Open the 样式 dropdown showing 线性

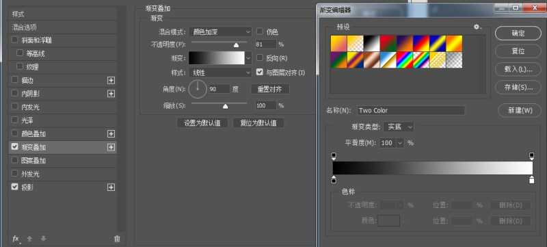pos(220,73)
